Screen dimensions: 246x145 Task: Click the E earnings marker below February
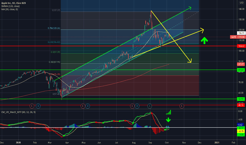point(32,106)
